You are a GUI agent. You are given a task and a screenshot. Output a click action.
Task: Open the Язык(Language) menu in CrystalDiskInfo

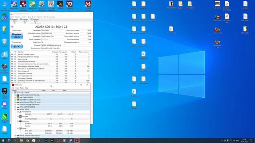(x=49, y=17)
